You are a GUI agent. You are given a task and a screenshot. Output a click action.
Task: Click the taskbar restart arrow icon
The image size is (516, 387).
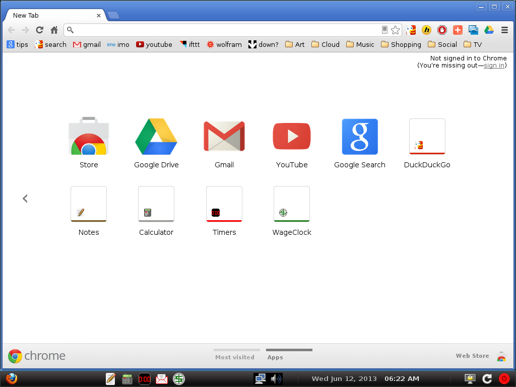(x=487, y=379)
